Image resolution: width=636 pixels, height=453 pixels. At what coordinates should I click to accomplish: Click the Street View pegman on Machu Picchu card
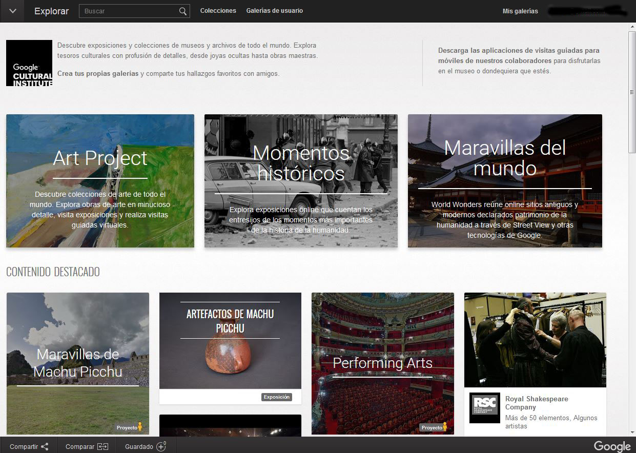139,427
